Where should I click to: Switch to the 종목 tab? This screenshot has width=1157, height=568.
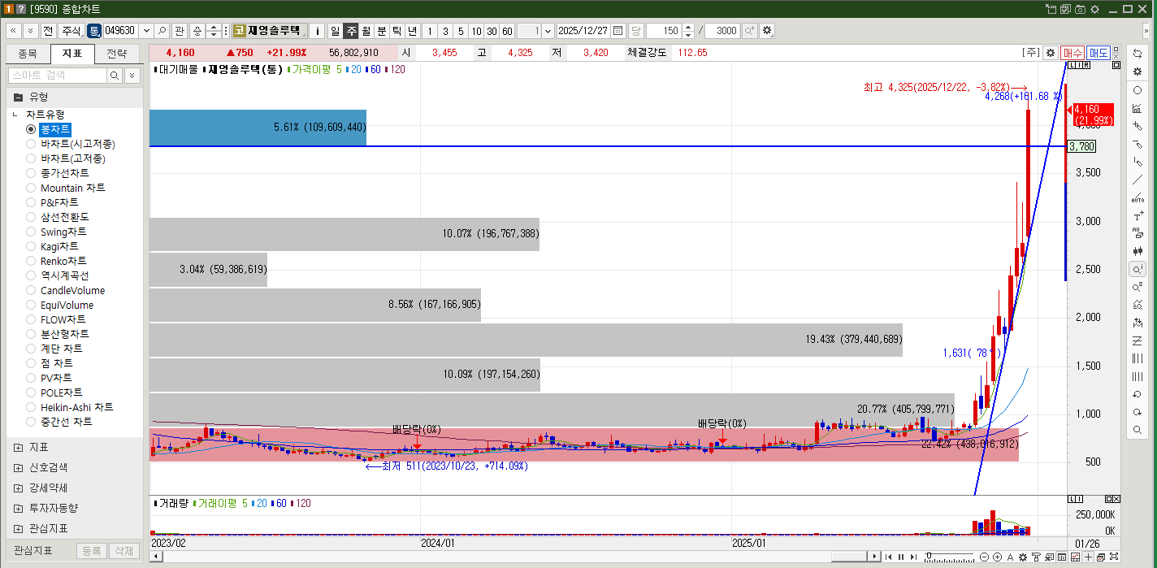[x=27, y=54]
